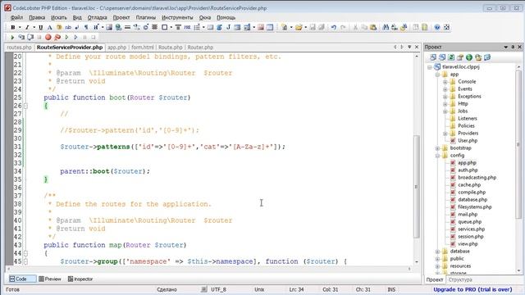Expand the Providers folder
Viewport: 525px width, 295px height.
(445, 134)
